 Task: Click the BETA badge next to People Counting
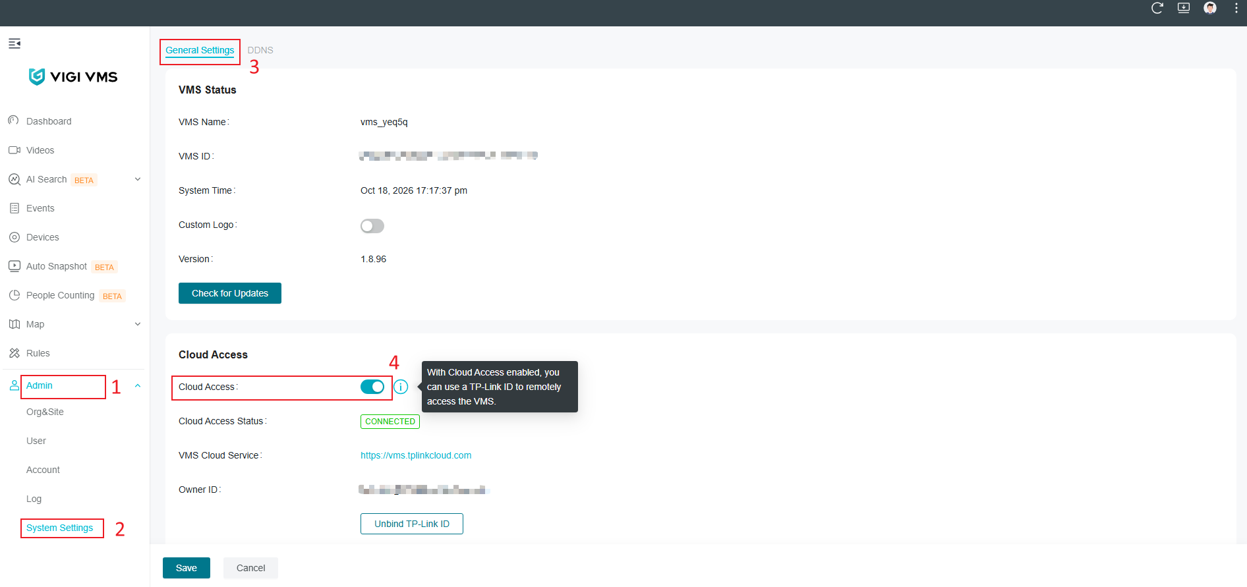coord(112,296)
